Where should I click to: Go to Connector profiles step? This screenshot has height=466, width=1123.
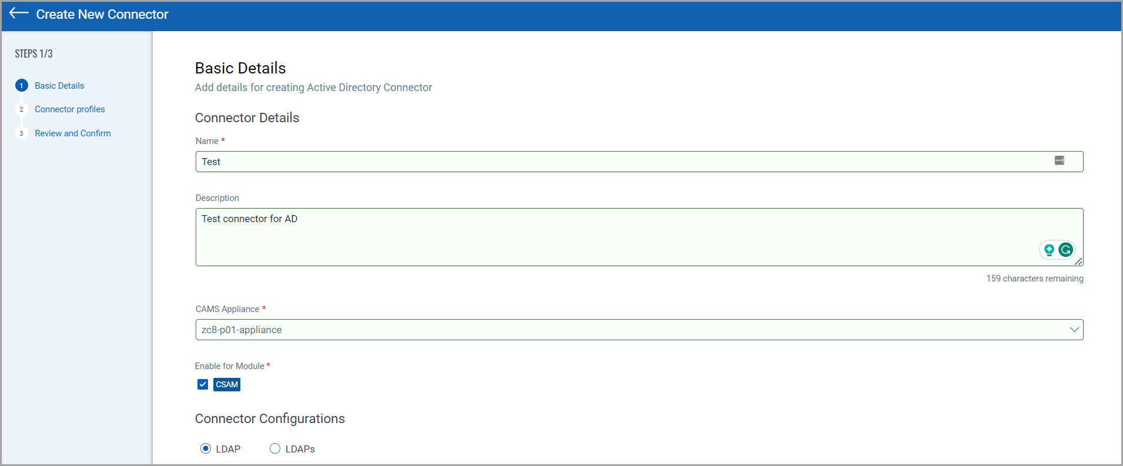69,109
